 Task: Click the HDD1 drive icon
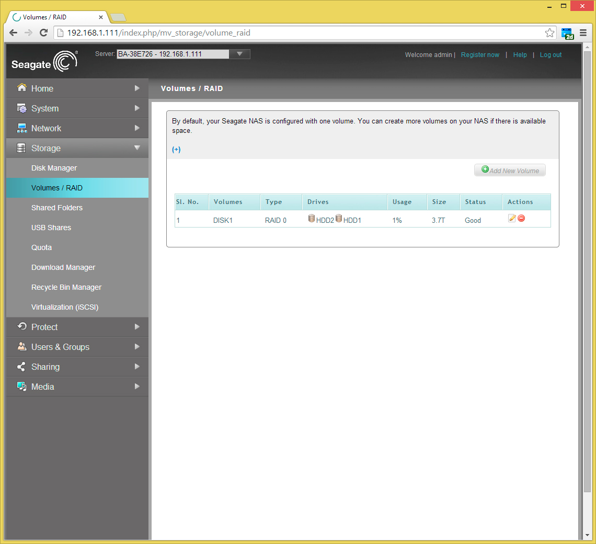[x=339, y=218]
